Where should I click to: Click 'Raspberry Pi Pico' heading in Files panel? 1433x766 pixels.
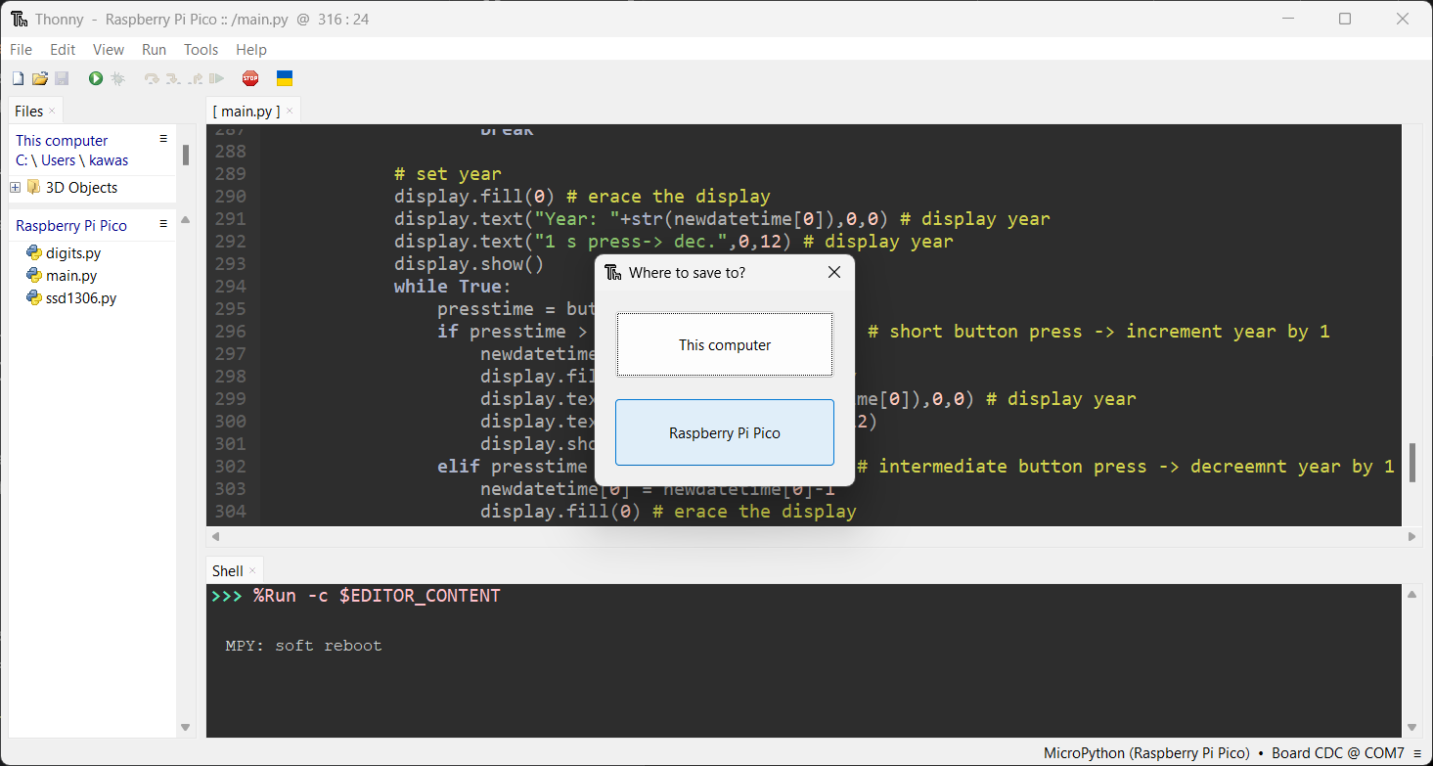click(x=71, y=225)
